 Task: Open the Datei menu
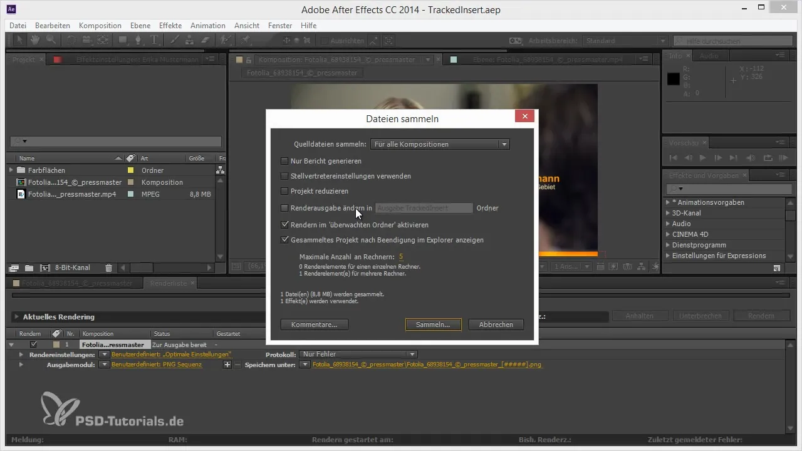click(18, 26)
